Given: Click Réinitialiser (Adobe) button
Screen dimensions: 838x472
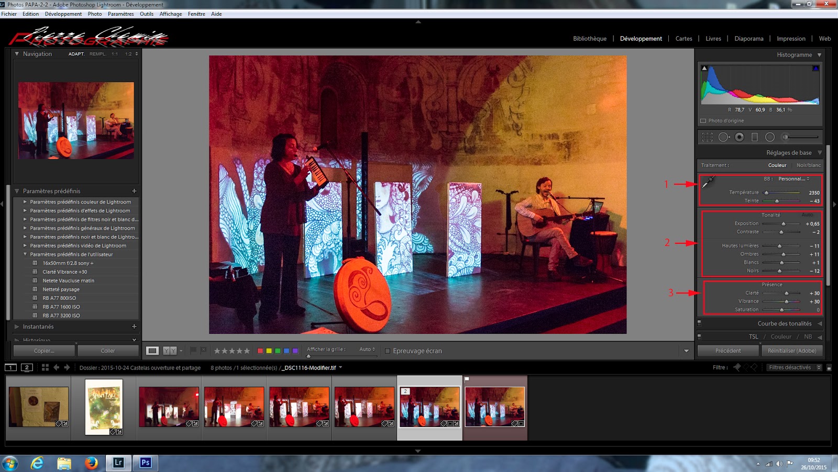Looking at the screenshot, I should click(x=792, y=351).
